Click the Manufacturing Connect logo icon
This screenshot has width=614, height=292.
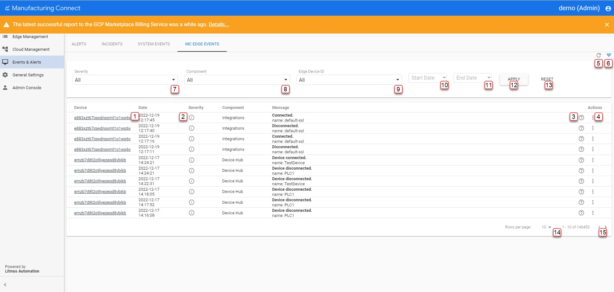pos(7,8)
